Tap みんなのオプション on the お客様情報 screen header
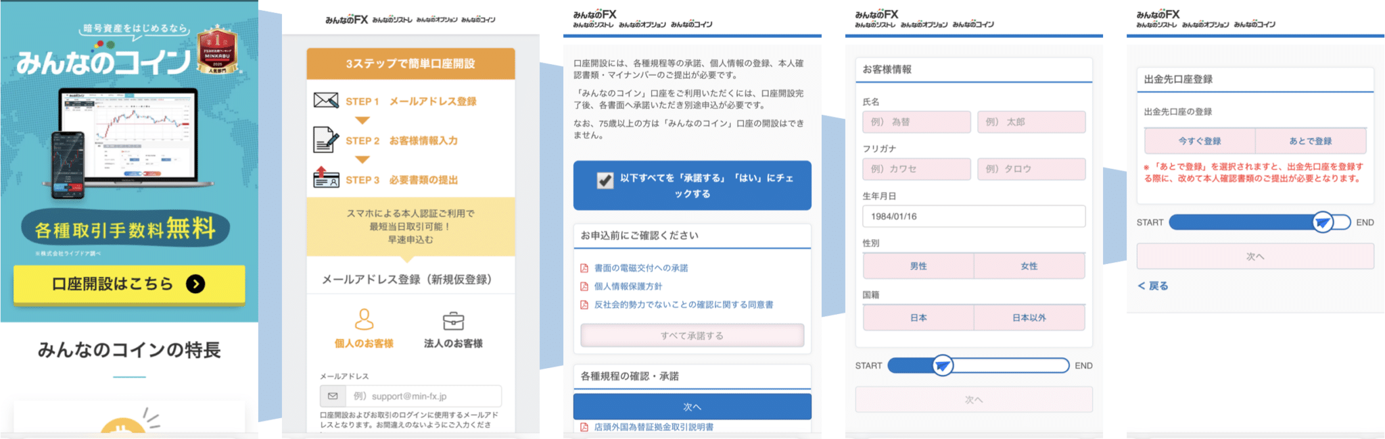This screenshot has width=1385, height=439. click(x=924, y=25)
